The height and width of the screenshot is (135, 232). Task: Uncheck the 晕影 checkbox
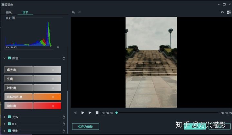tap(9, 131)
